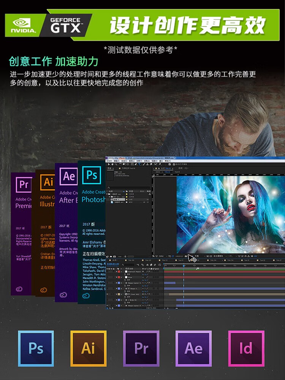
Task: Toggle eye visibility for the Text 02 layer
Action: pos(108,294)
